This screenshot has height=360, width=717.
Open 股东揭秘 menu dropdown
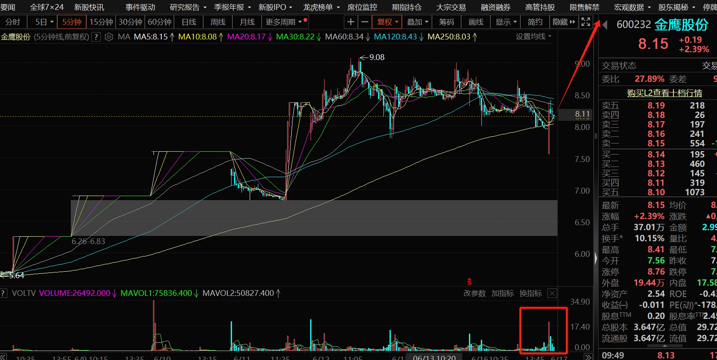pos(677,7)
